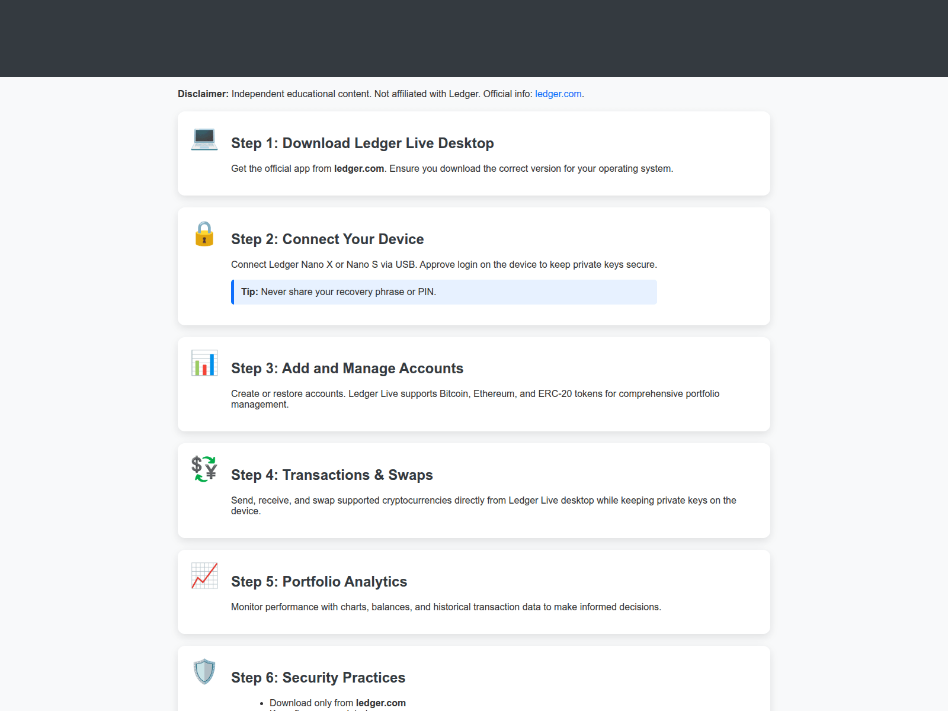Click the Step 6: Security Practices heading
Image resolution: width=948 pixels, height=711 pixels.
318,677
